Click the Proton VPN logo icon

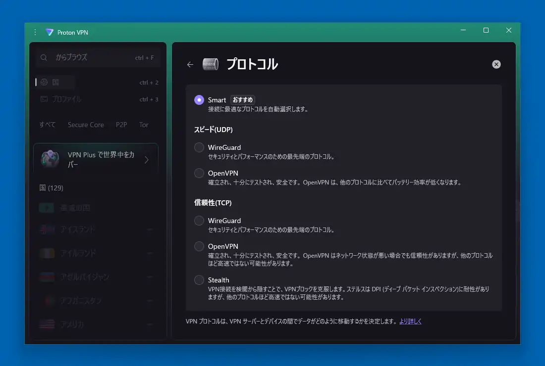point(50,32)
